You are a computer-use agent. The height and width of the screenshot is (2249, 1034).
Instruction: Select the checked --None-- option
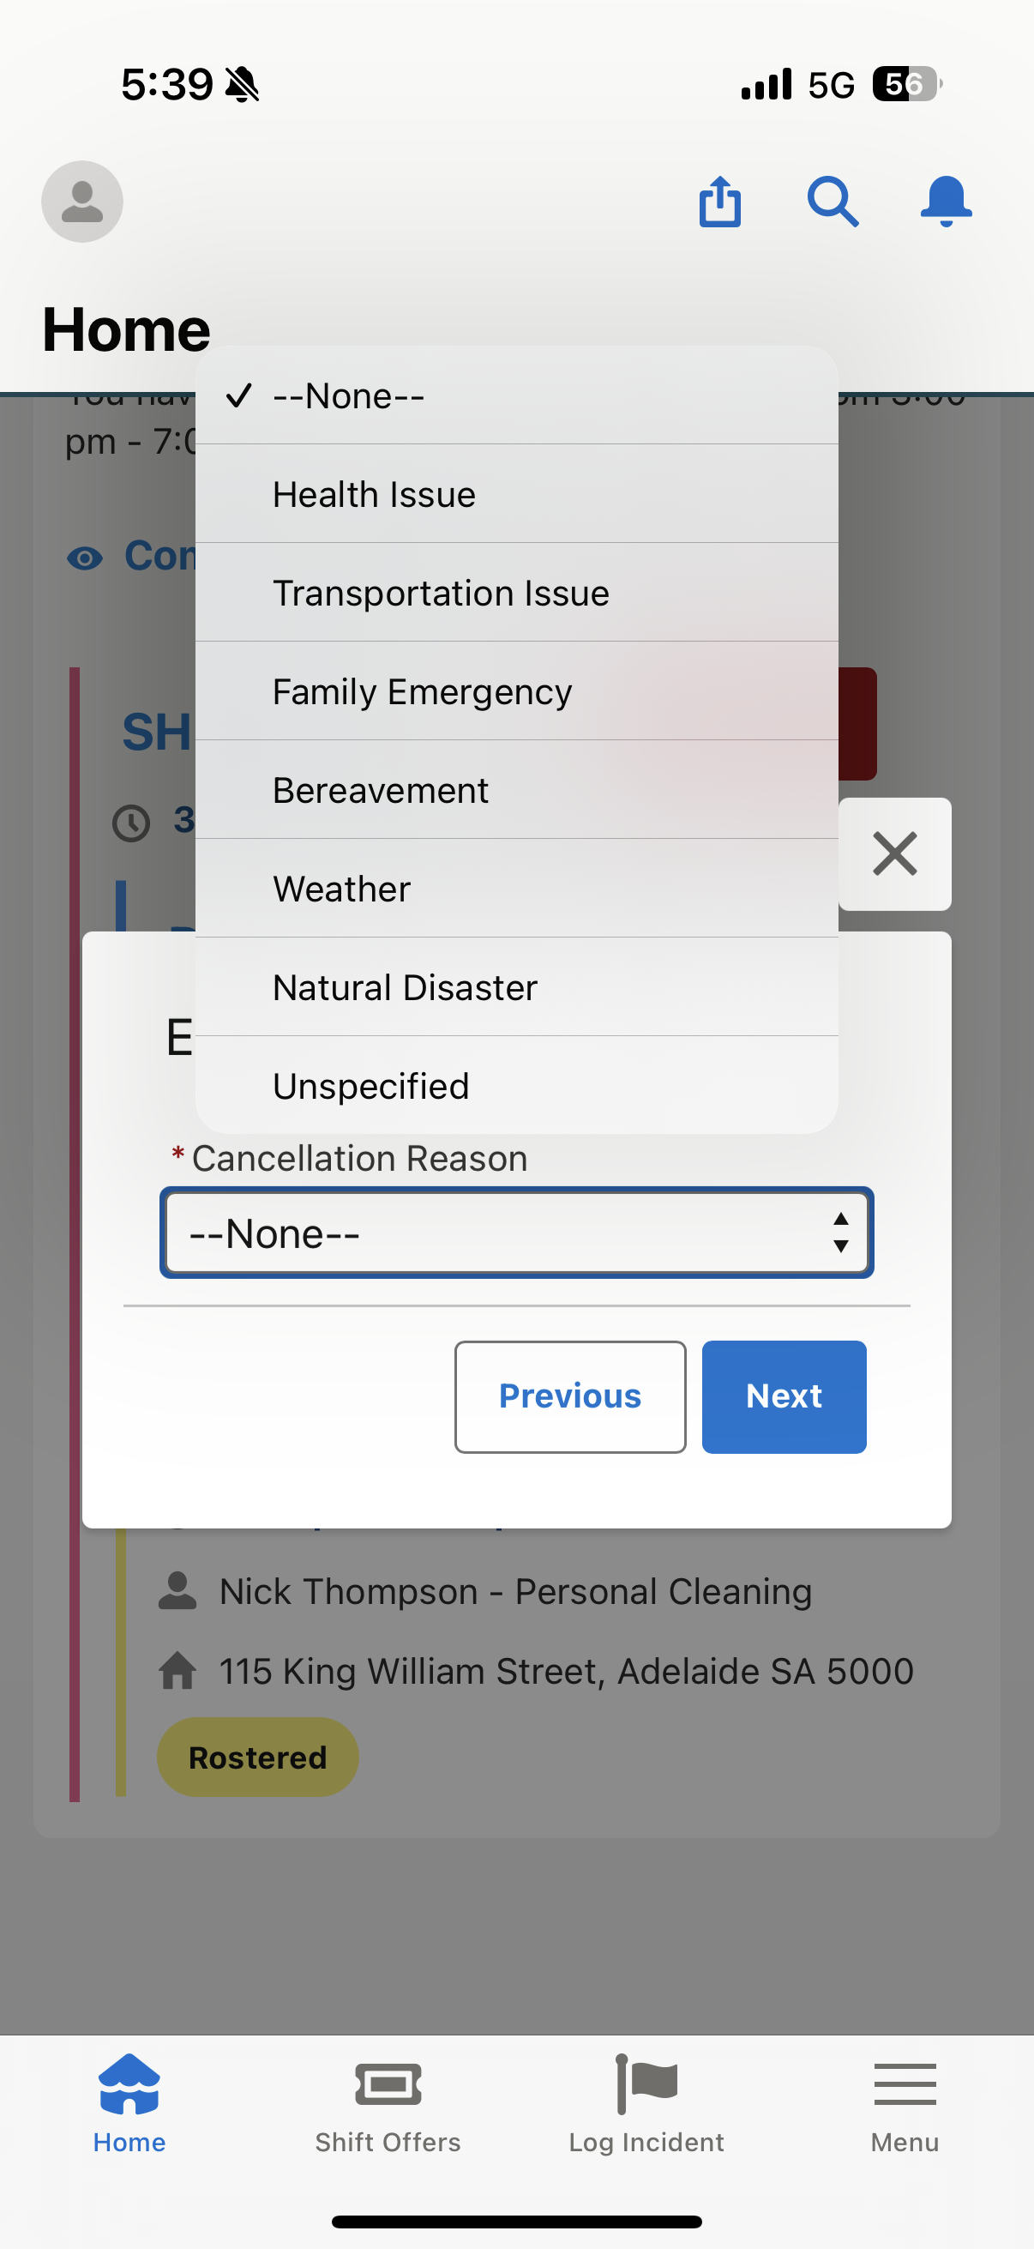point(516,396)
